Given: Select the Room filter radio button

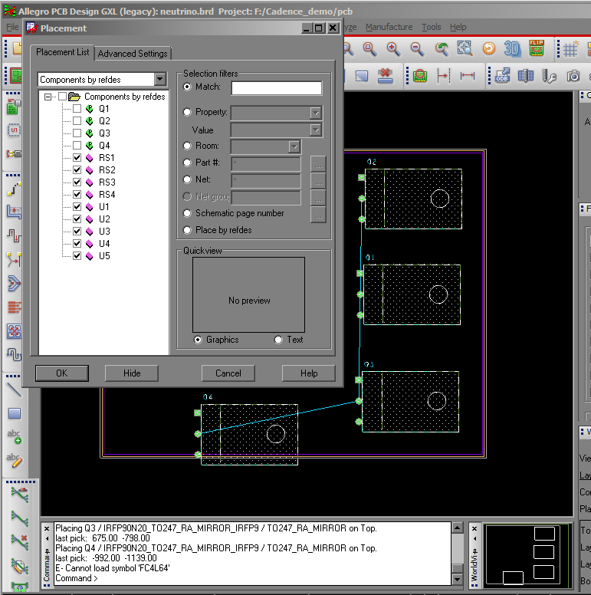Looking at the screenshot, I should click(187, 146).
